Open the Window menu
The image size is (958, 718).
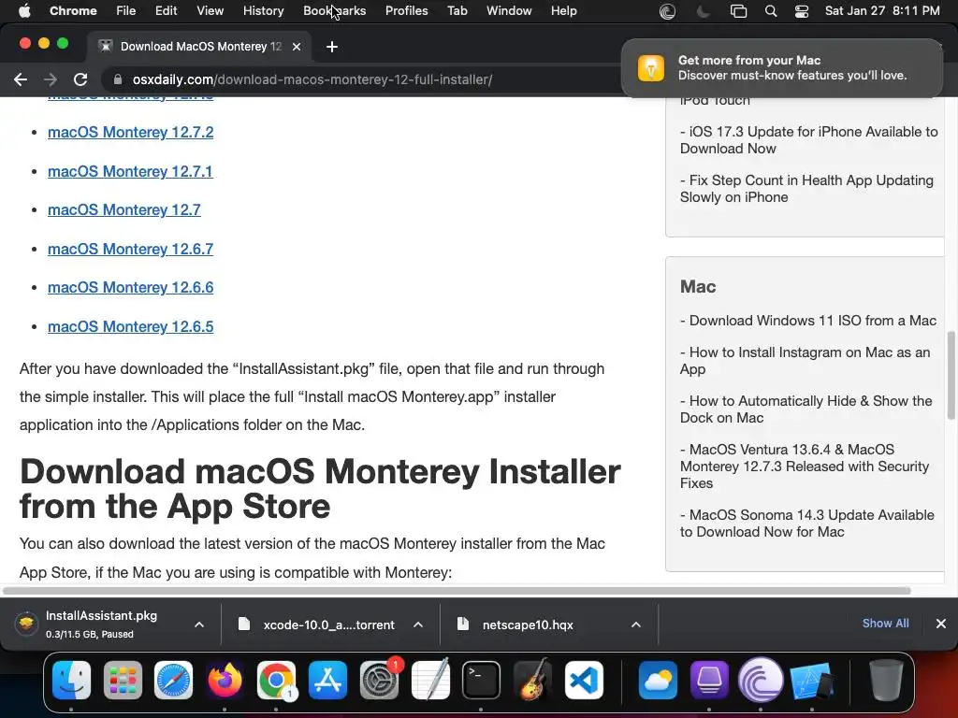(x=509, y=11)
